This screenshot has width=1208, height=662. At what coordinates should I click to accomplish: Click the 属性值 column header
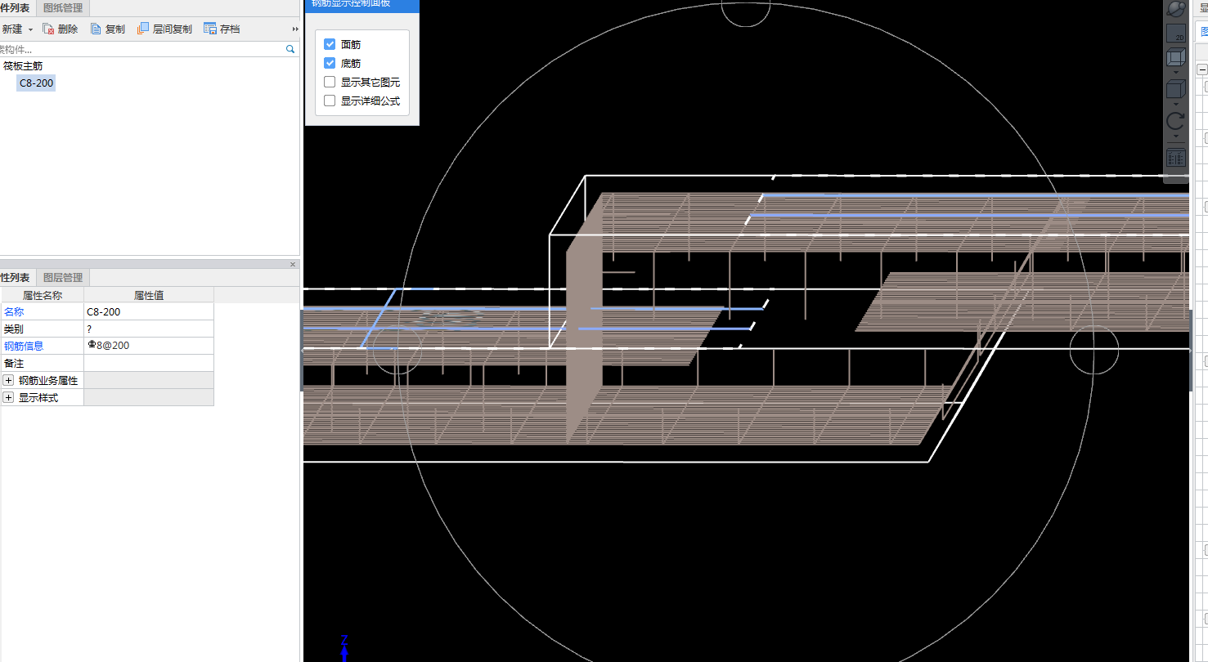click(x=148, y=295)
